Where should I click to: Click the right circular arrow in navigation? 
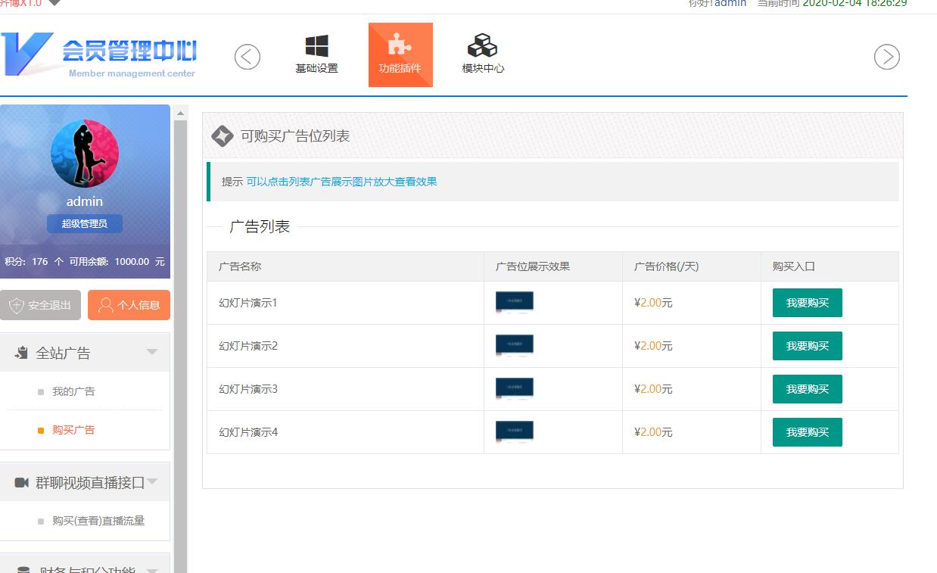pyautogui.click(x=886, y=57)
